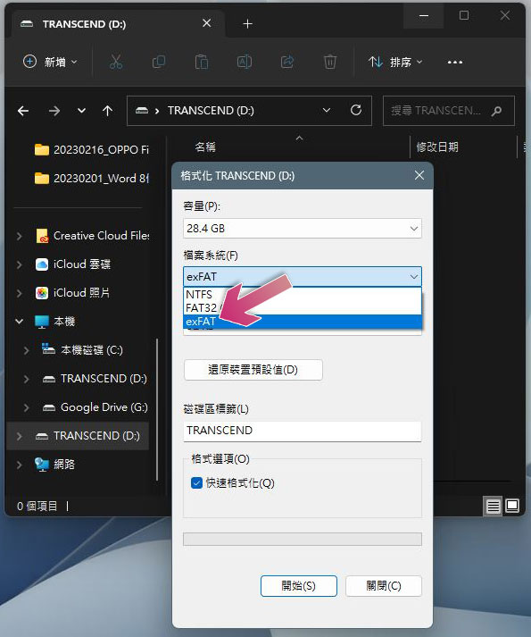Go up one folder level
531x637 pixels.
(108, 111)
